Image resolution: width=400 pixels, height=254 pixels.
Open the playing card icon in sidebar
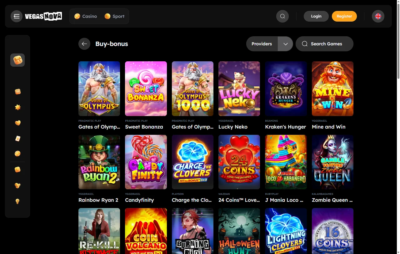(x=18, y=138)
